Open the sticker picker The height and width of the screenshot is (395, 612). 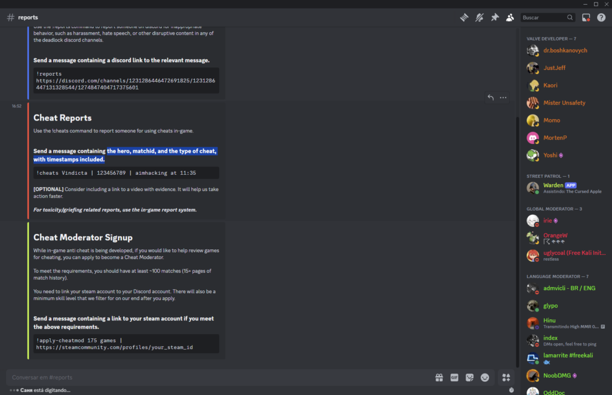point(470,377)
